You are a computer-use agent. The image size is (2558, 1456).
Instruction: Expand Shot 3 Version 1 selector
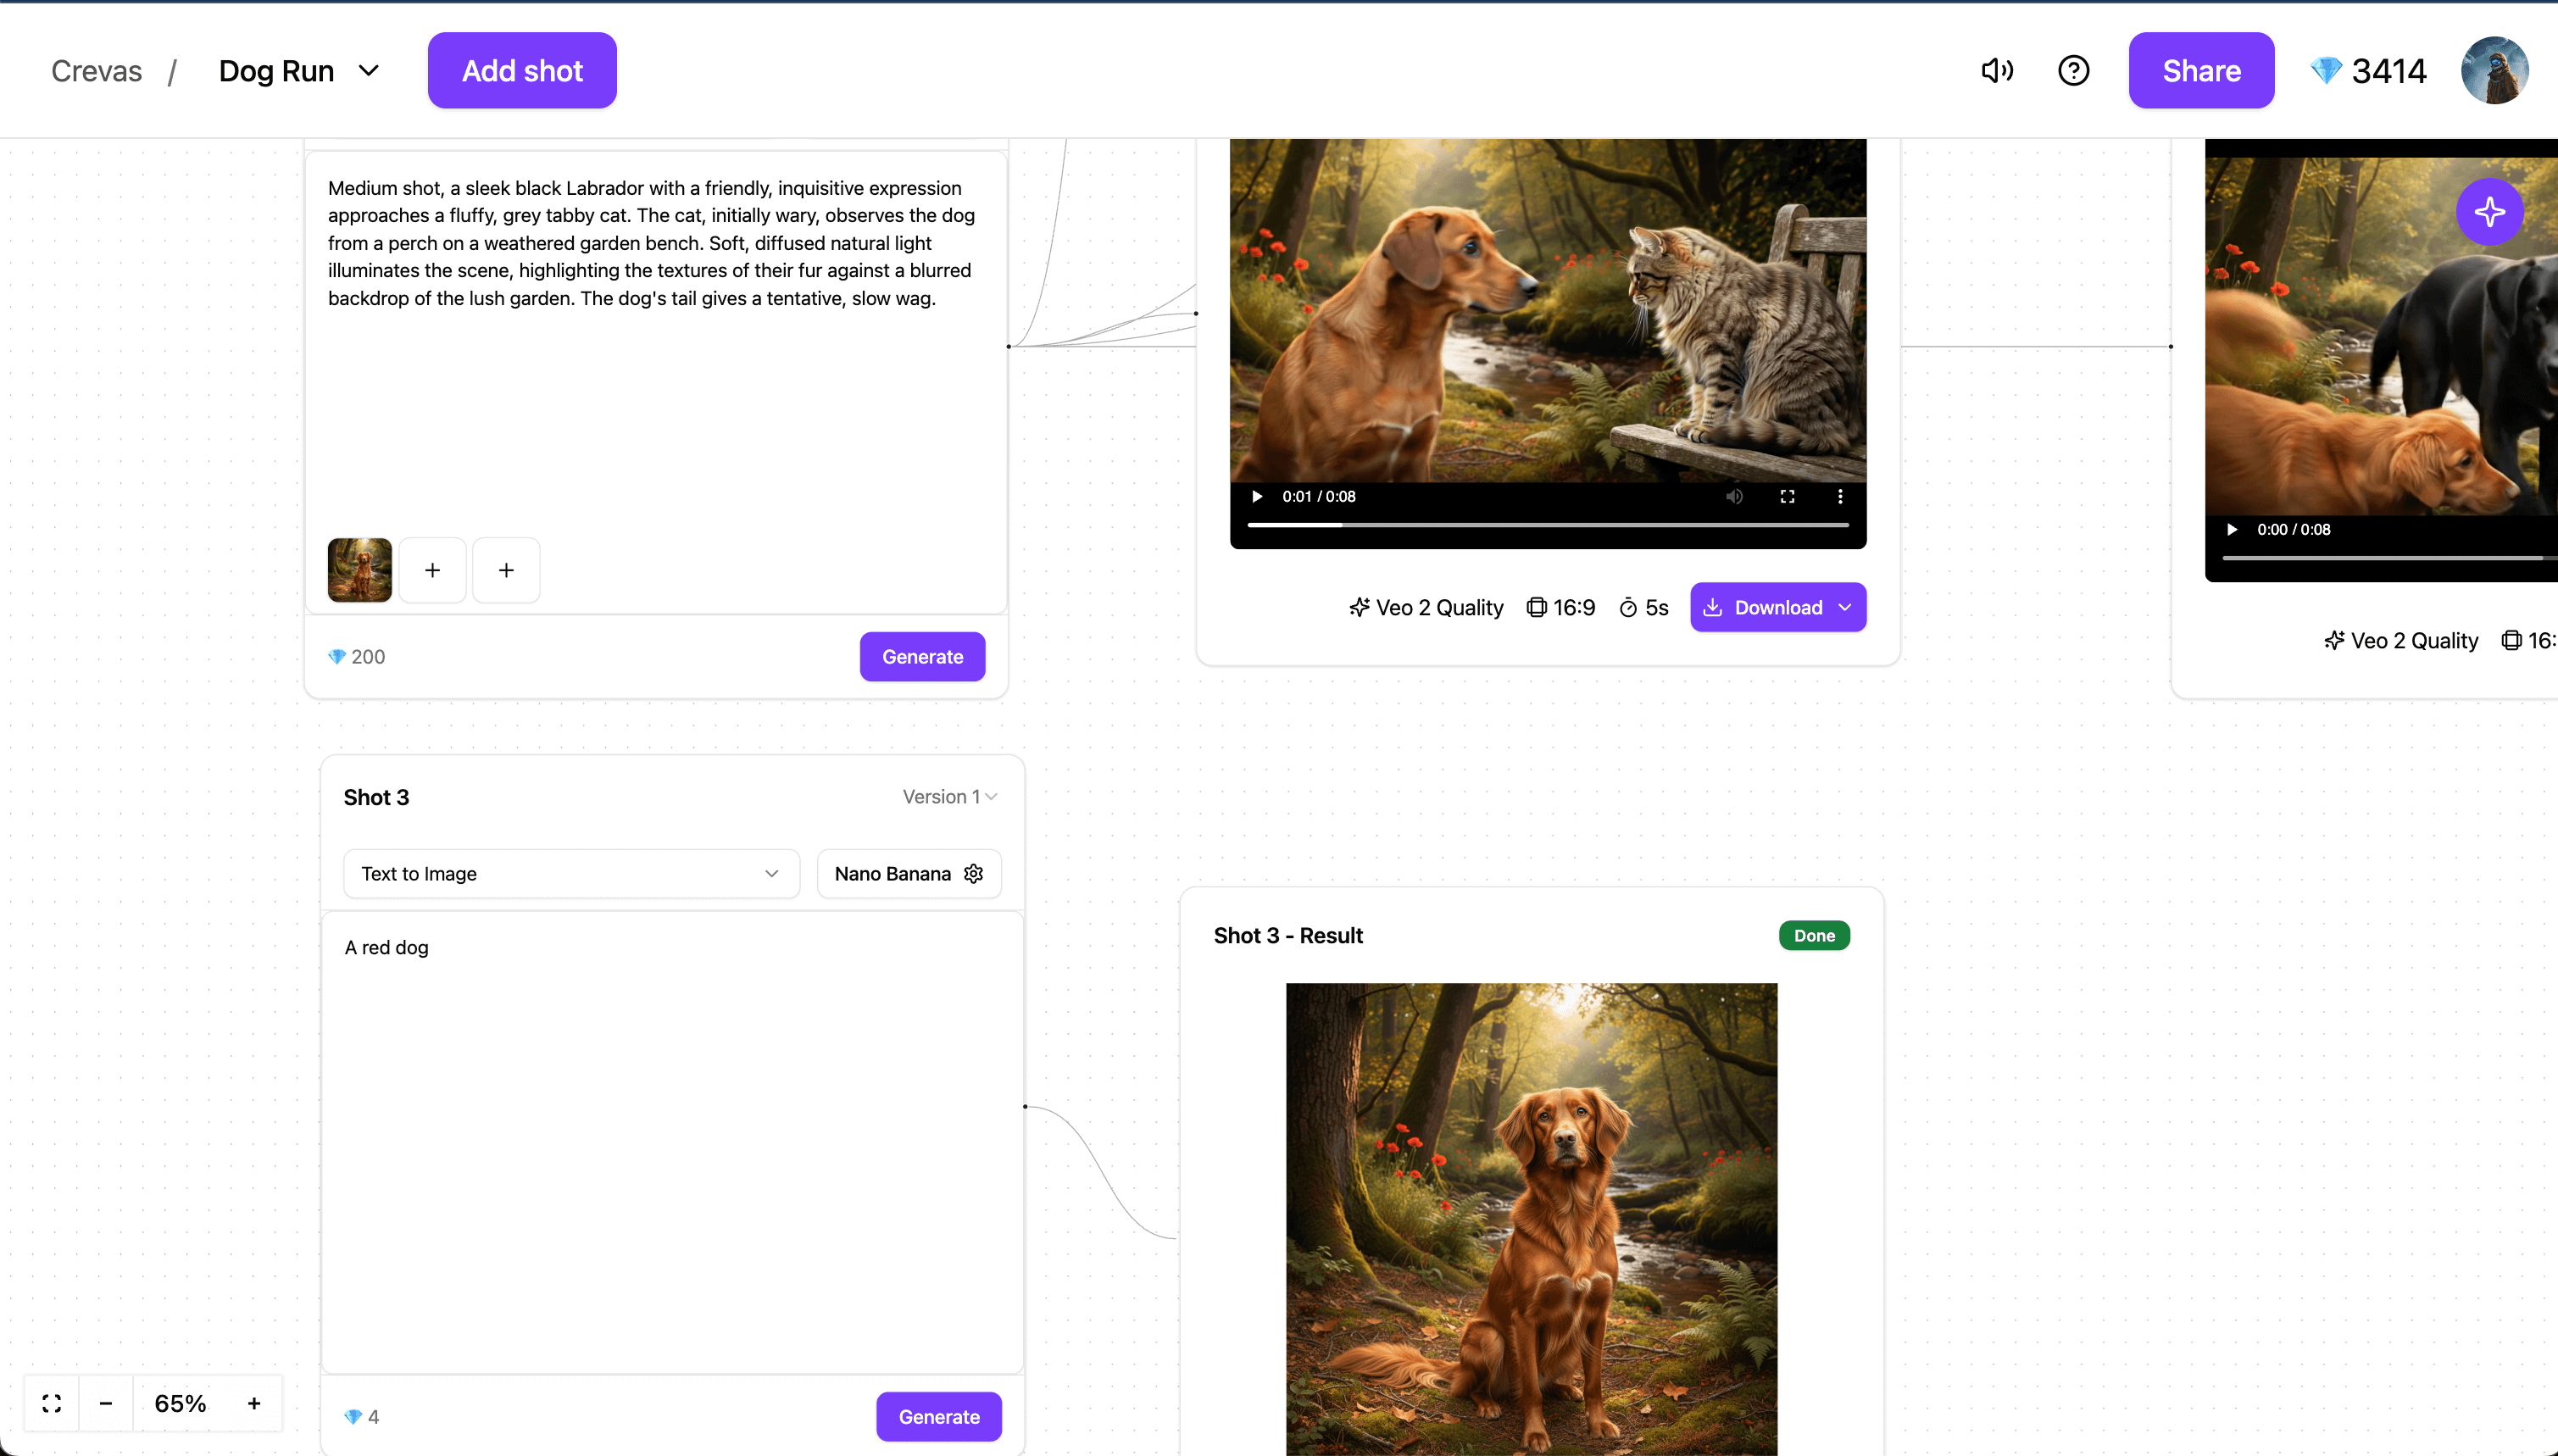pyautogui.click(x=949, y=796)
